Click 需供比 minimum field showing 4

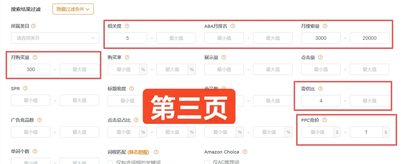tap(321, 101)
